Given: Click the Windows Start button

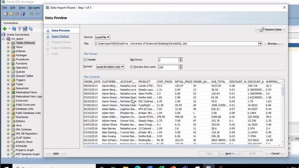Looking at the screenshot, I should [x=6, y=167].
